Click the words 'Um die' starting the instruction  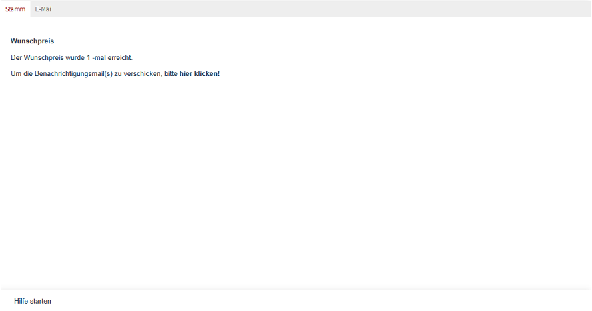pyautogui.click(x=21, y=74)
